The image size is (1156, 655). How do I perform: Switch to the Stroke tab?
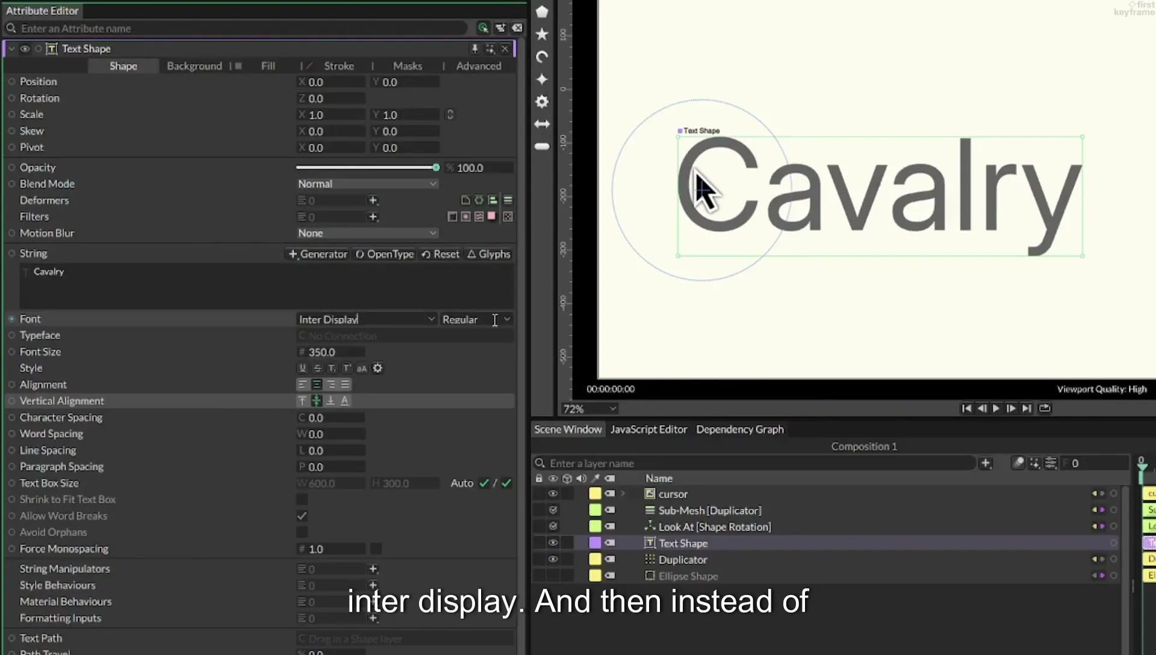pos(339,66)
